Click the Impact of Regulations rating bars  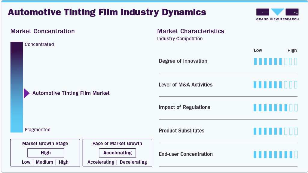275,108
